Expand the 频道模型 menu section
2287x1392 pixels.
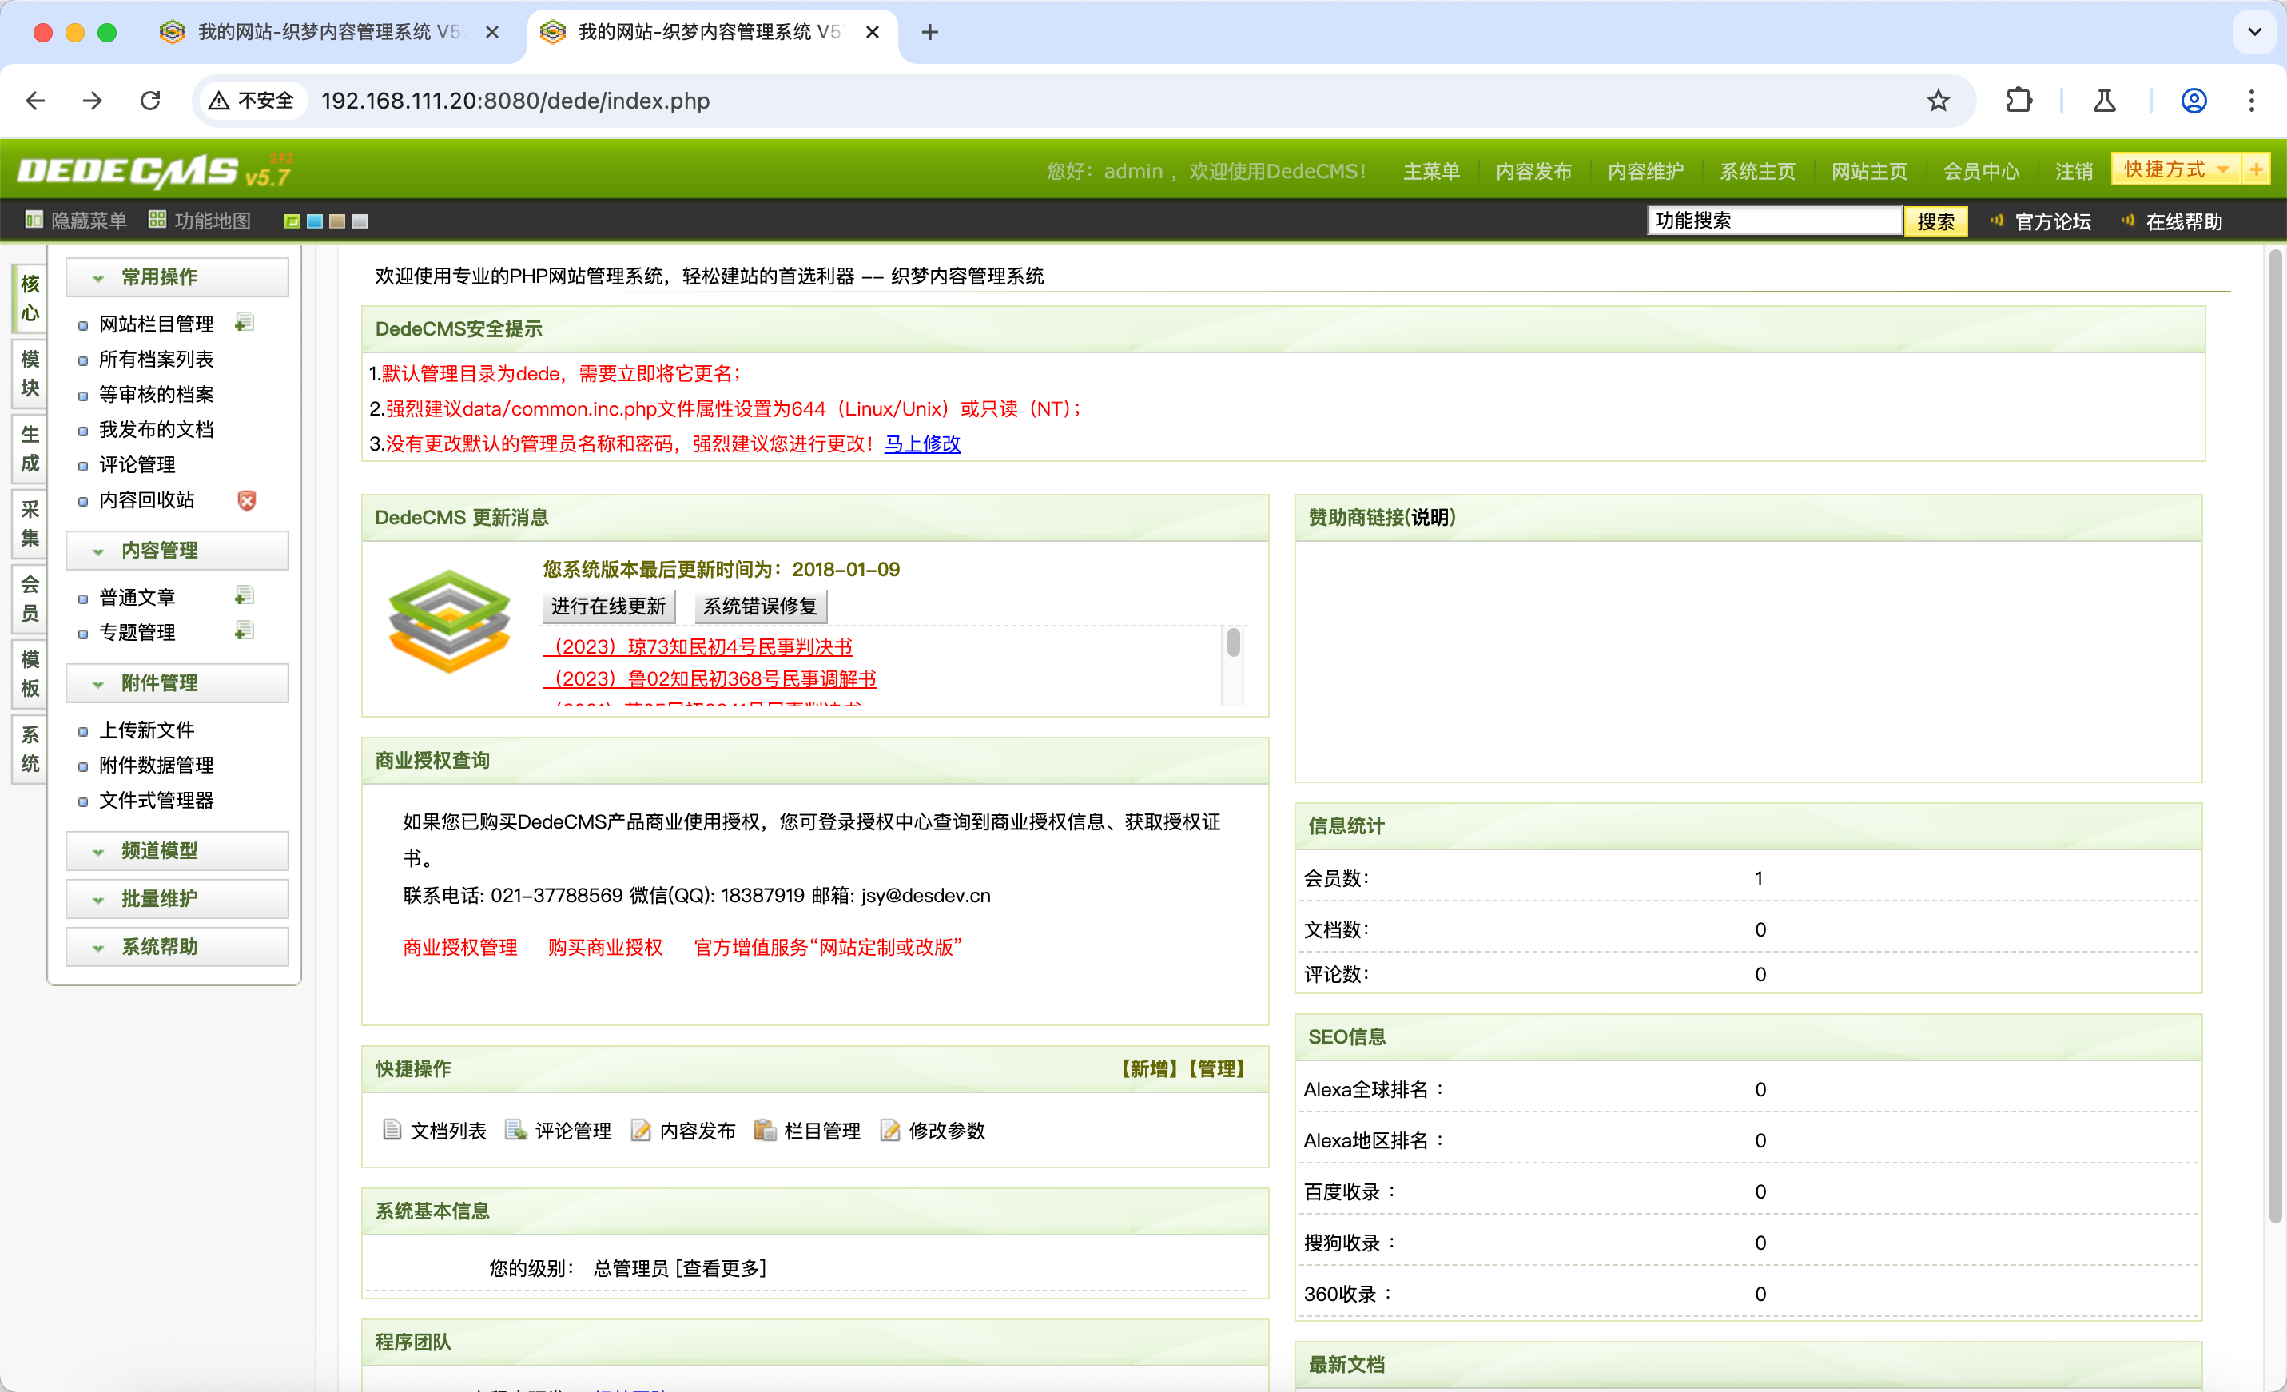point(160,850)
